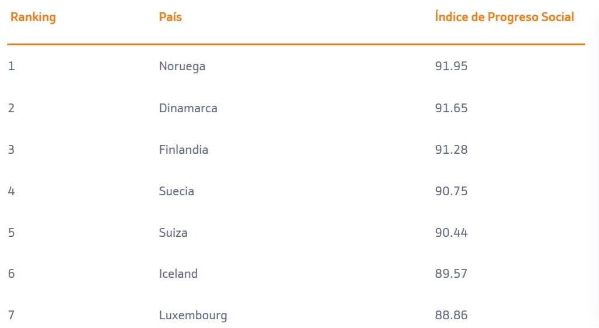Click ranking number 4 for Suecia

pyautogui.click(x=11, y=191)
